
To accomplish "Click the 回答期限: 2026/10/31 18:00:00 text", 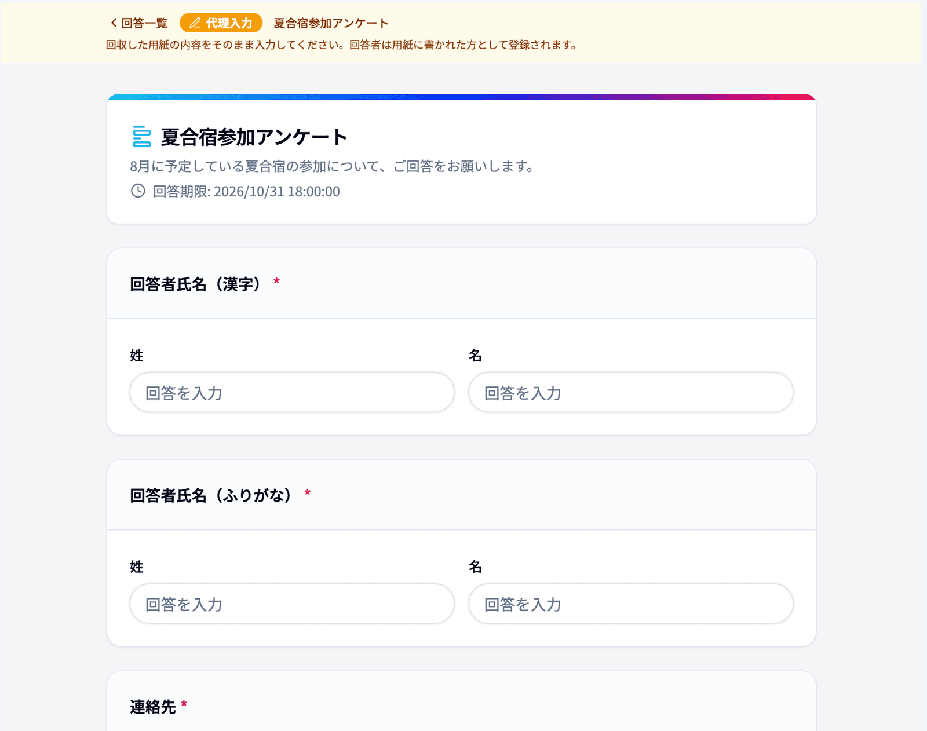I will tap(246, 192).
